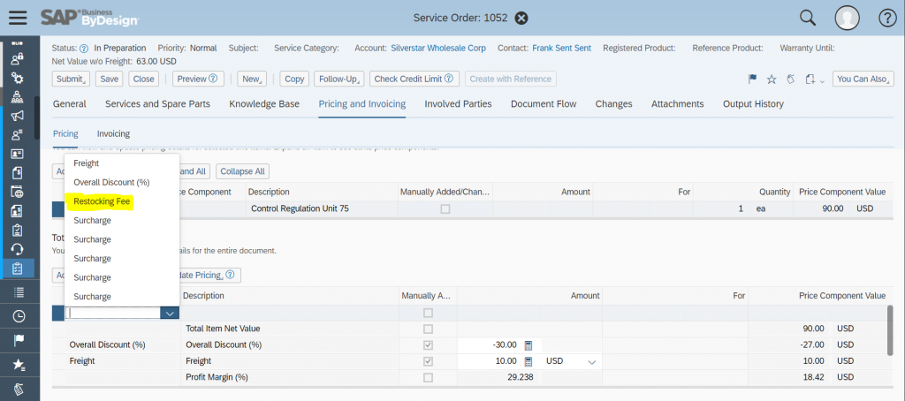Image resolution: width=905 pixels, height=401 pixels.
Task: Click the price component combo input field
Action: [x=113, y=313]
